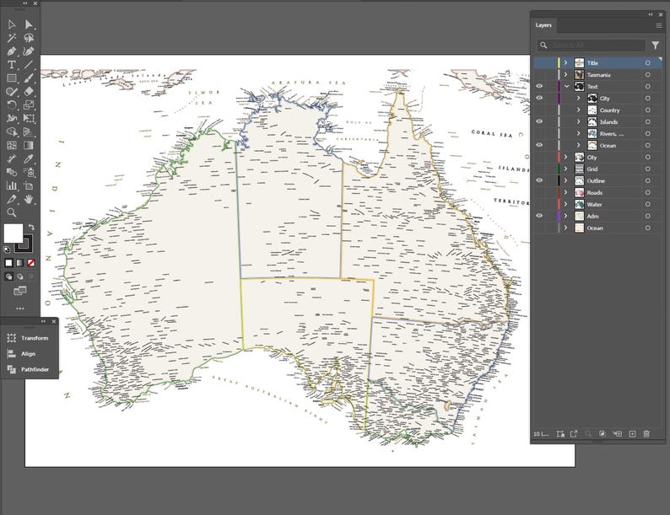Hide the Adm layer
670x515 pixels.
pyautogui.click(x=539, y=216)
